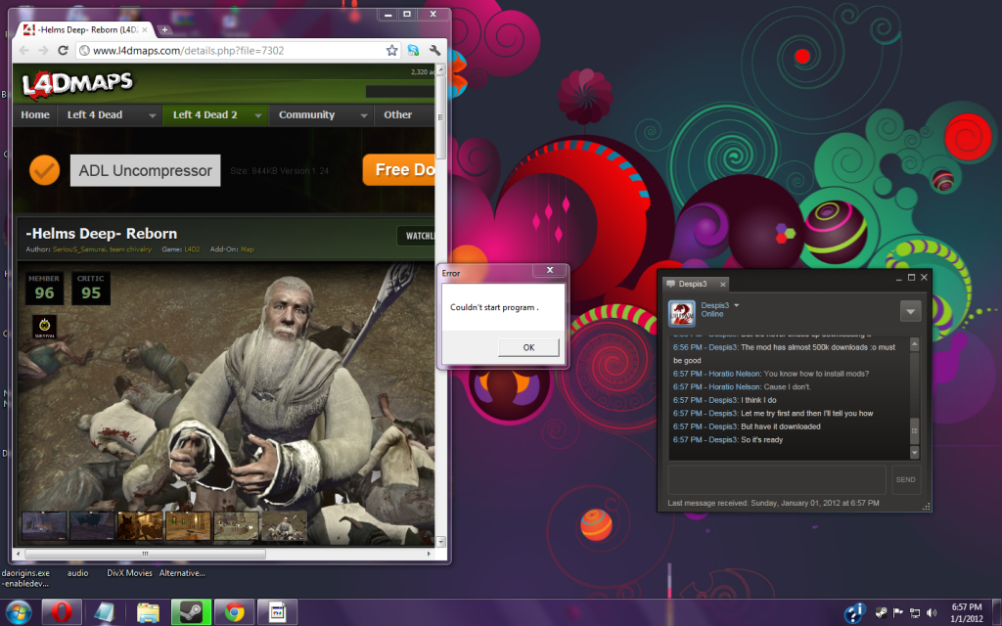Open Windows Explorer folder from taskbar
The height and width of the screenshot is (626, 1002).
pyautogui.click(x=148, y=612)
